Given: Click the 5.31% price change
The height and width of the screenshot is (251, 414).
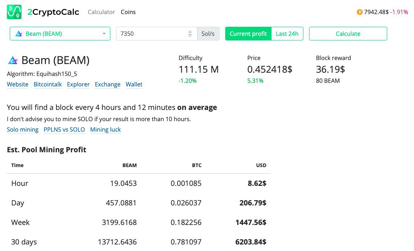Looking at the screenshot, I should coord(255,81).
